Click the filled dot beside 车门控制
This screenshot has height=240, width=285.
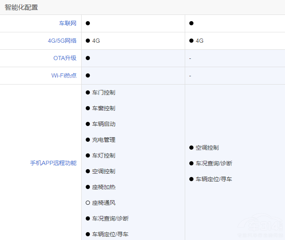[x=88, y=92]
